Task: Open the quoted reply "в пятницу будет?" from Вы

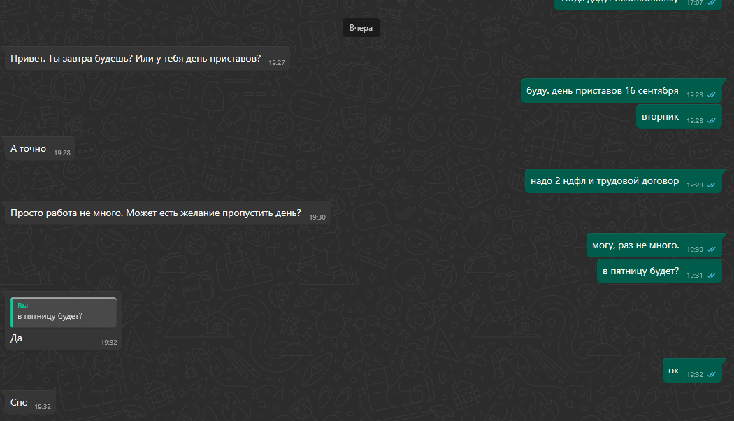Action: coord(64,312)
